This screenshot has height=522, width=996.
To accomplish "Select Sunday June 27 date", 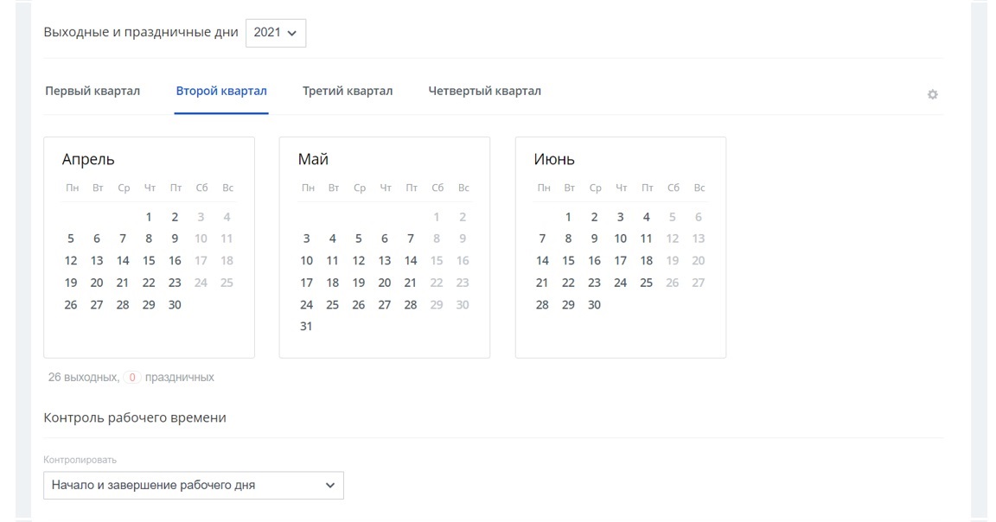I will click(699, 283).
